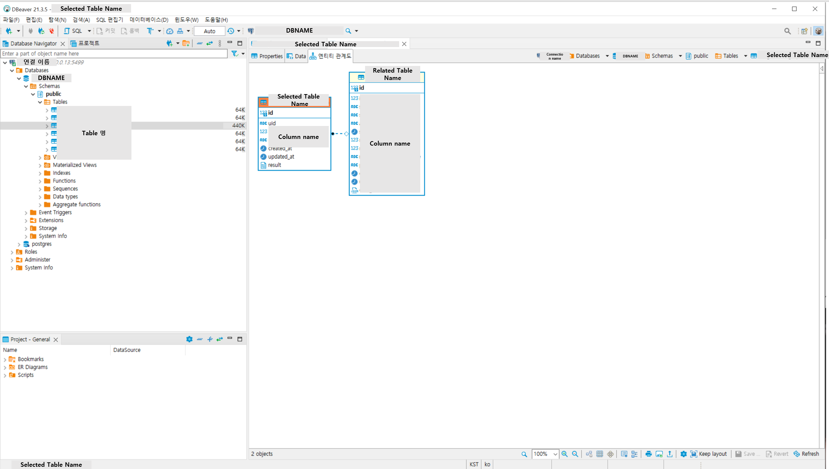829x469 pixels.
Task: Click the new database connection icon
Action: tap(9, 31)
